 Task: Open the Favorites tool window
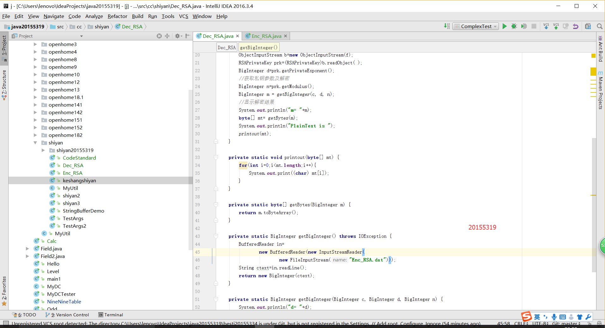pos(4,291)
